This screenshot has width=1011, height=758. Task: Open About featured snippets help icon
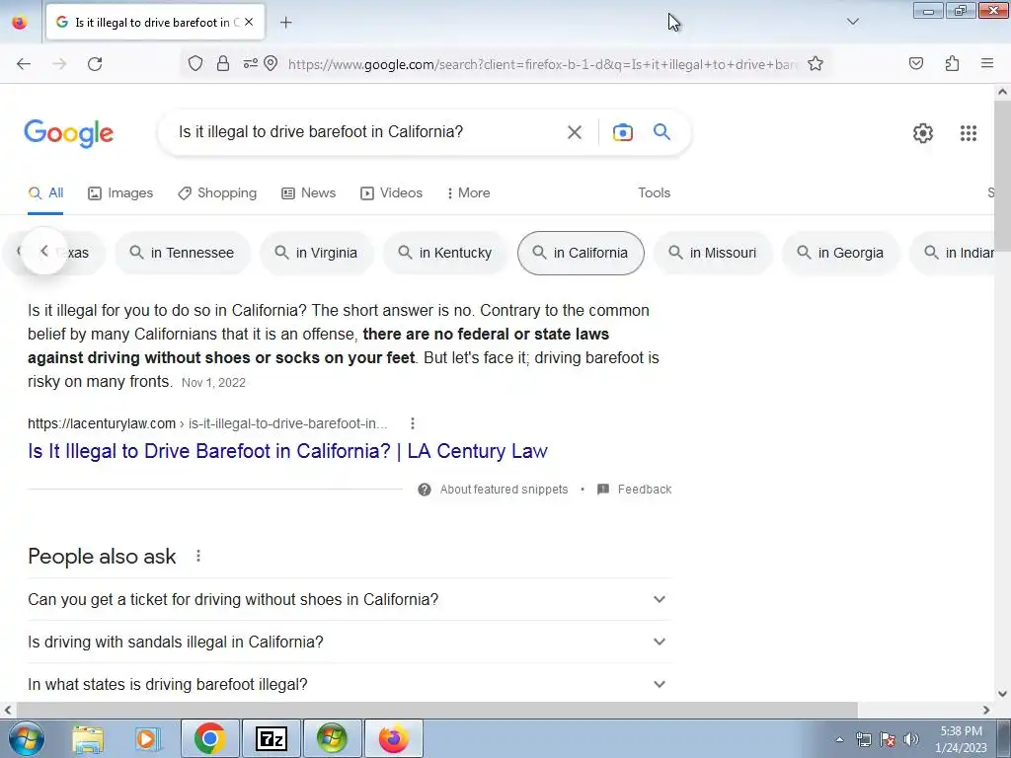(x=425, y=490)
